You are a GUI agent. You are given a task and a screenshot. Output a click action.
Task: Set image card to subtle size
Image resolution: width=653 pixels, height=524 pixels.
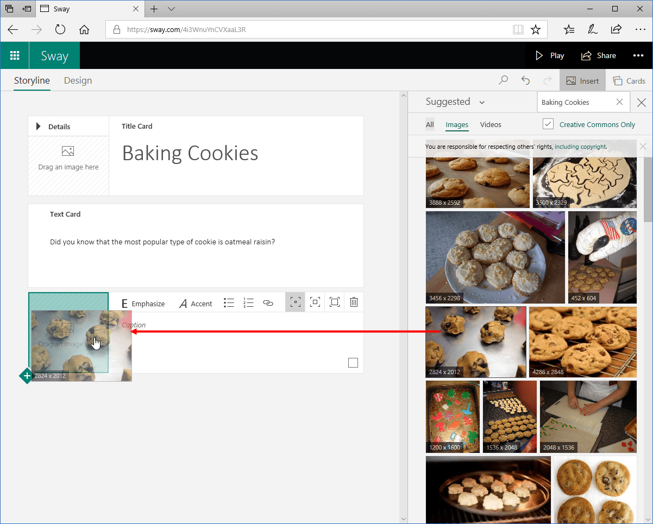point(295,302)
